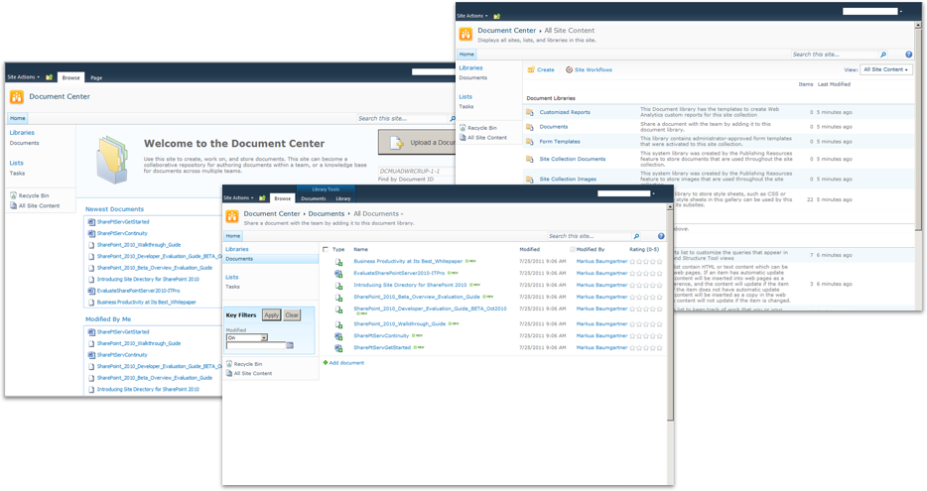Click site logo icon in Document Center home window

[16, 97]
